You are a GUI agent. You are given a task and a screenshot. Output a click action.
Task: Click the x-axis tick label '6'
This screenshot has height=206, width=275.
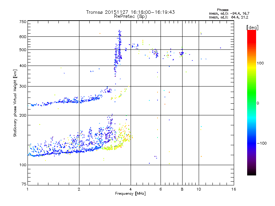tap(161, 189)
